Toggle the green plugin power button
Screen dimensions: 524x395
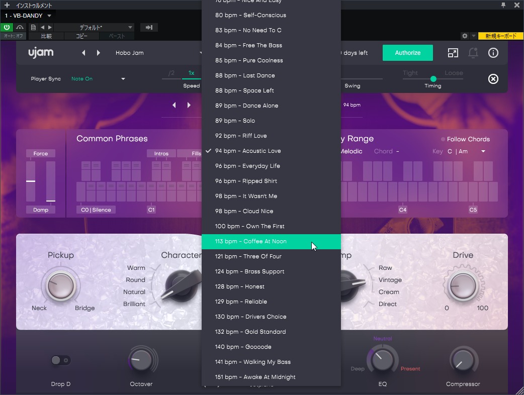coord(7,27)
